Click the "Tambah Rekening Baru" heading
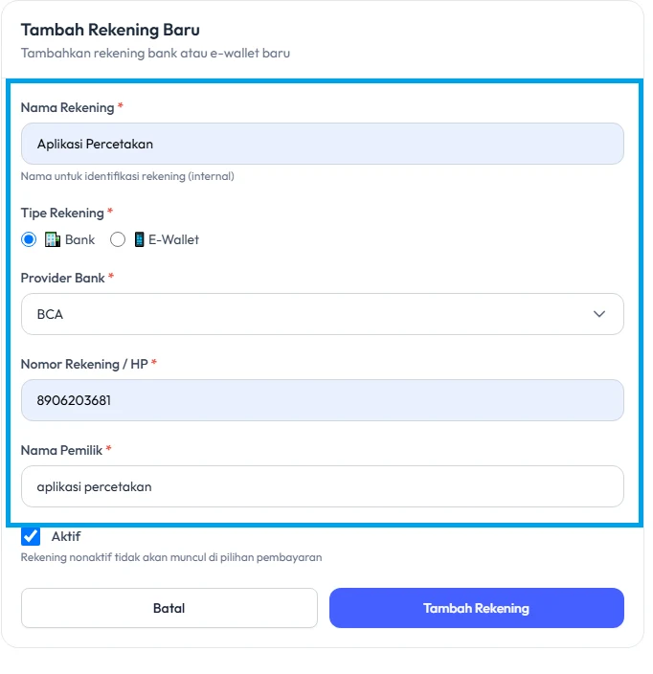 click(x=110, y=30)
